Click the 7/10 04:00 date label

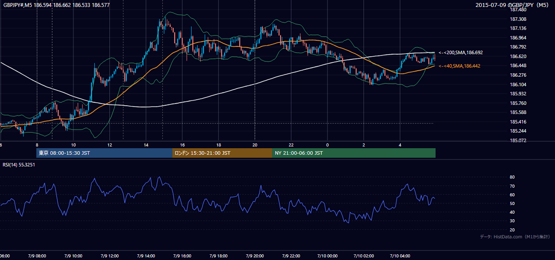click(400, 256)
